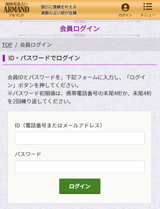
Task: Click the large 会員ログイン page title
Action: [80, 28]
